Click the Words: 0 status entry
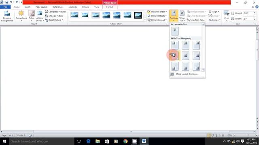 21,135
